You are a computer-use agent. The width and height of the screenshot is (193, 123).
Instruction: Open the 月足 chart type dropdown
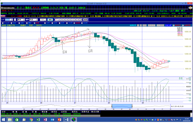pyautogui.click(x=33, y=20)
